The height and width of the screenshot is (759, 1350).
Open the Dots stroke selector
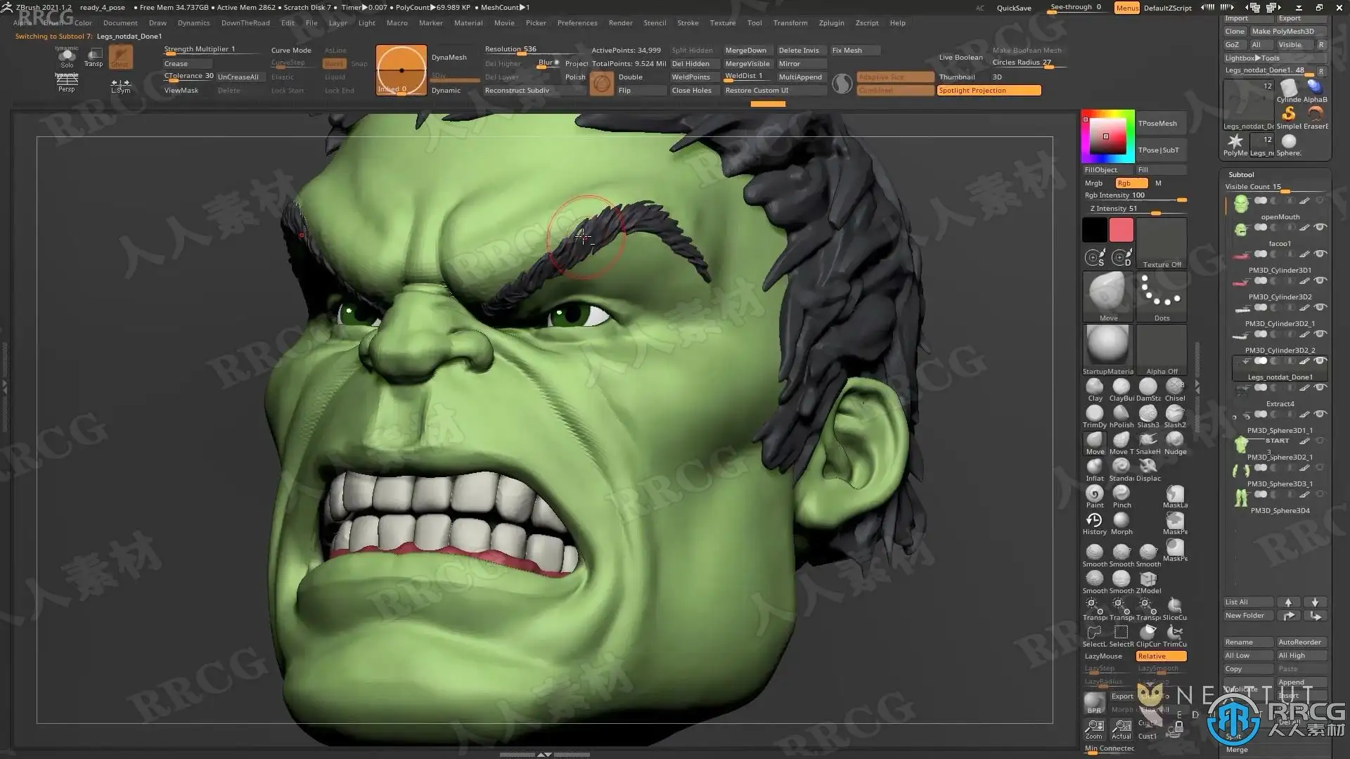pos(1162,296)
